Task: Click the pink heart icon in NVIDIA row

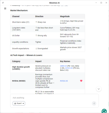Action: tap(81, 81)
